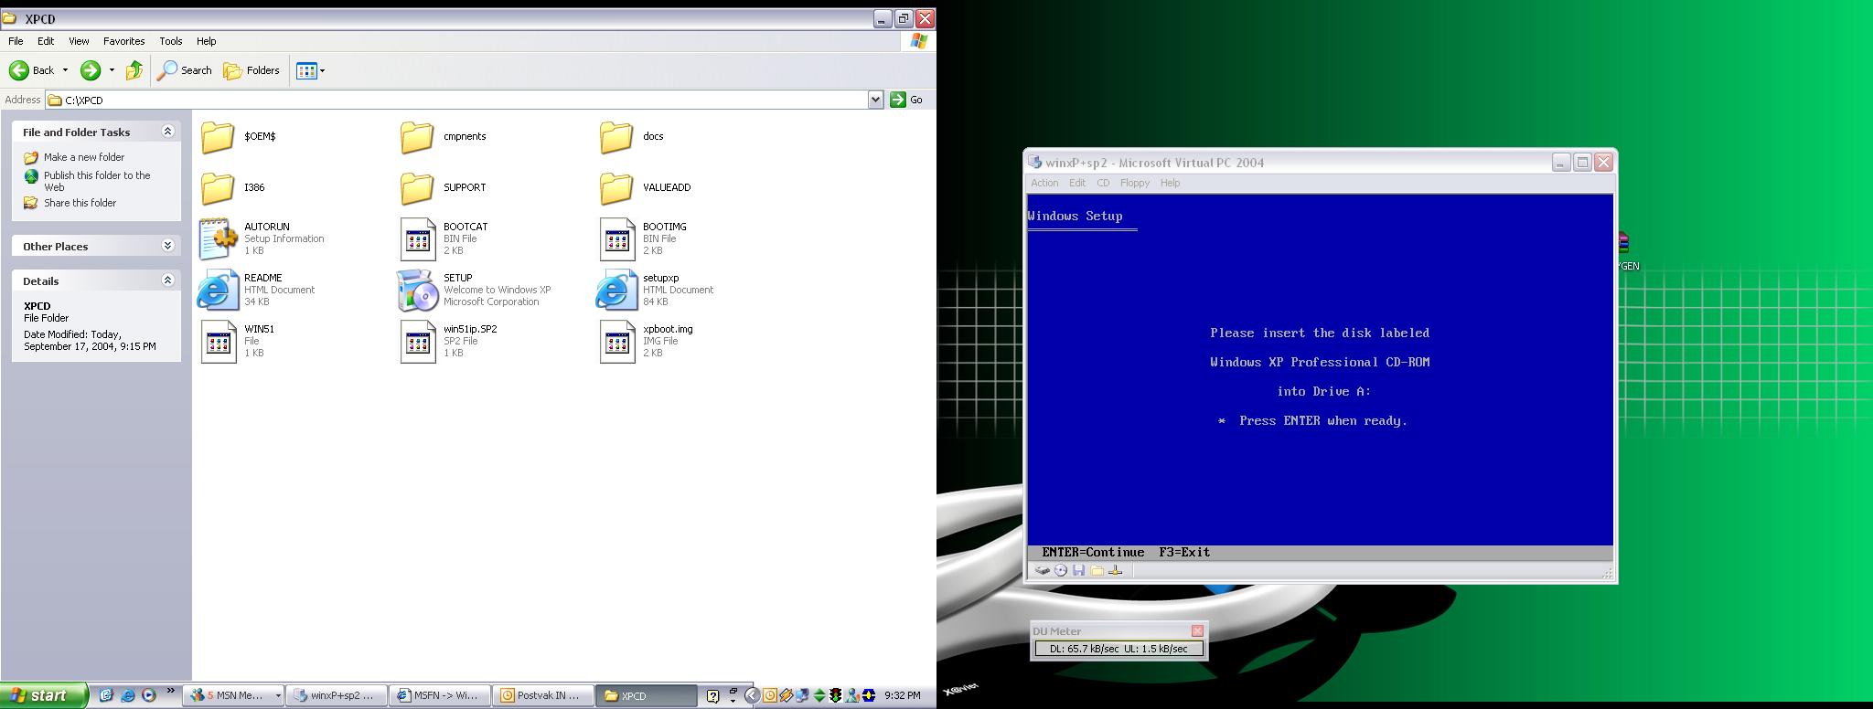Click Publish this folder to the Web

click(97, 181)
